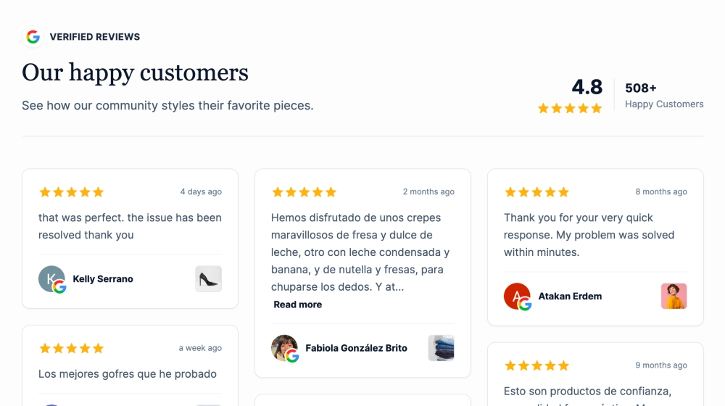
Task: Click the 4.8 overall rating number
Action: [587, 87]
